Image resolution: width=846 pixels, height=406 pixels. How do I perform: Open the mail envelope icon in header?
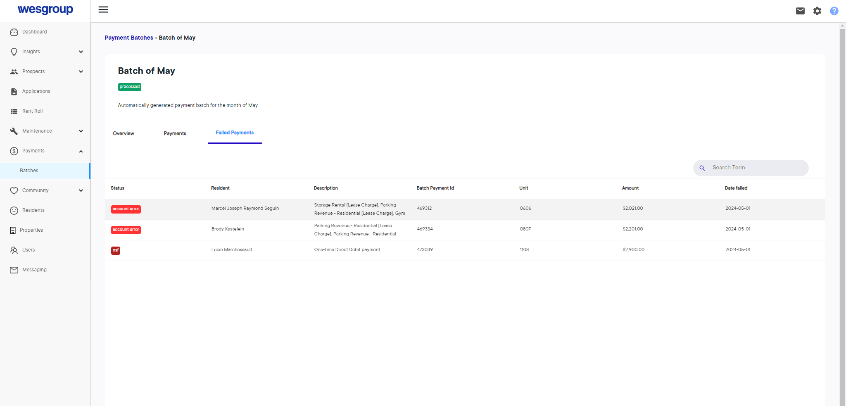tap(800, 11)
